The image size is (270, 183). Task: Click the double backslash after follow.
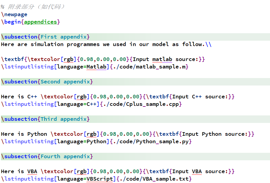[208, 44]
